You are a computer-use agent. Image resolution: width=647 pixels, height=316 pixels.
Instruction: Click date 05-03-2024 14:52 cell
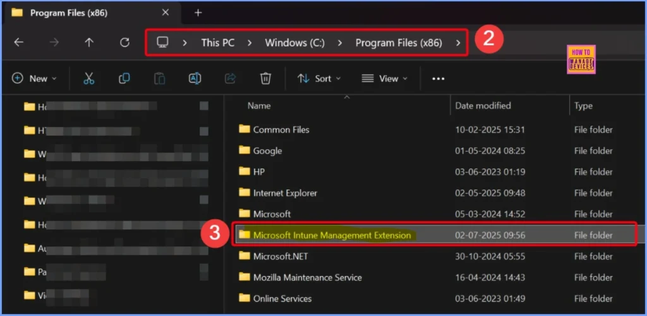490,214
